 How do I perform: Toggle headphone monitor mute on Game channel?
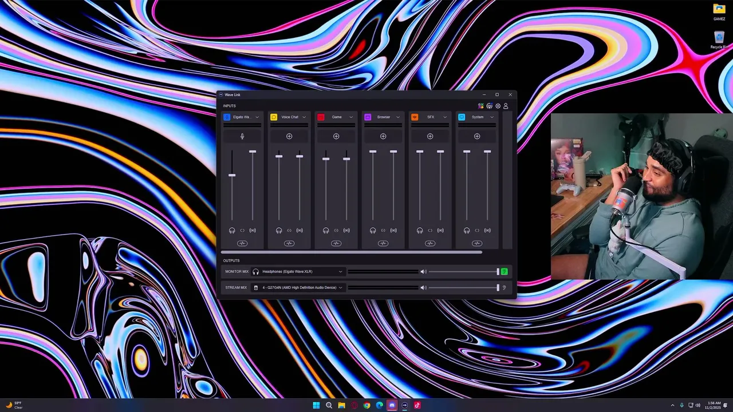326,230
